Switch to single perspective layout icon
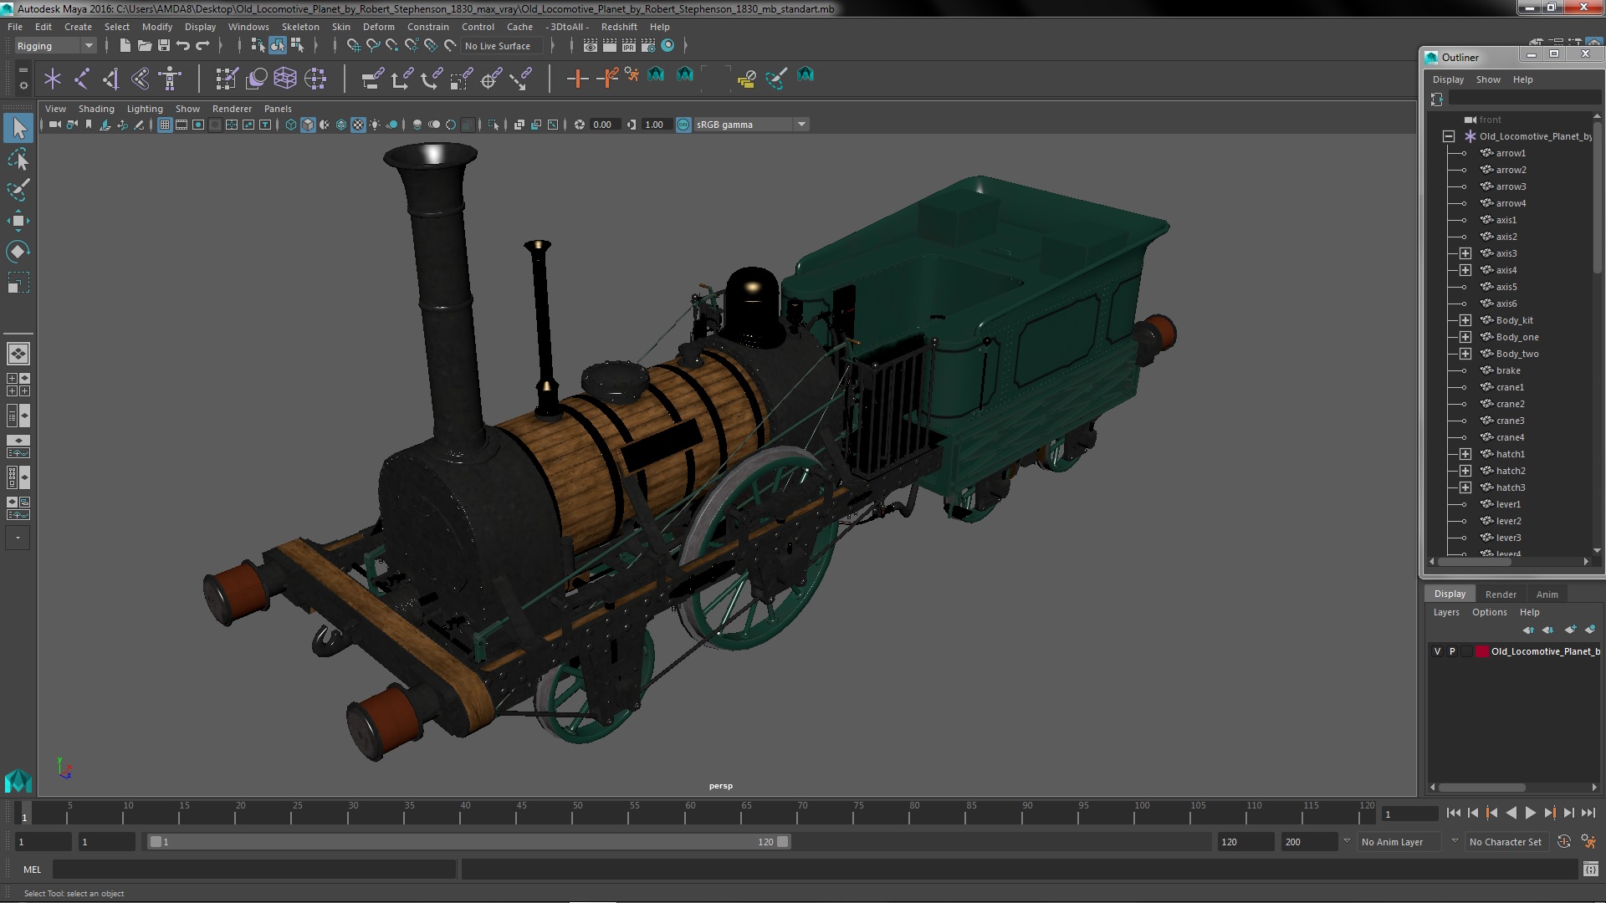Viewport: 1606px width, 903px height. [x=18, y=354]
